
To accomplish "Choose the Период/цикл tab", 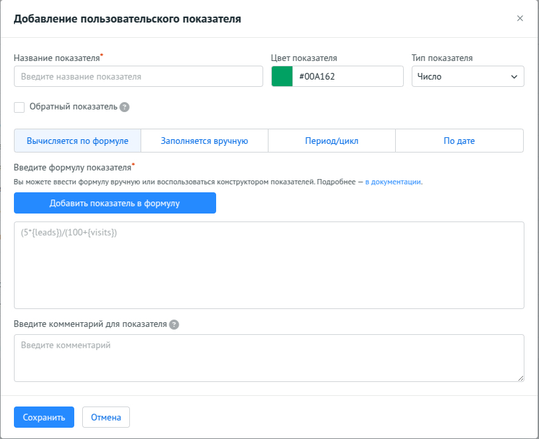I will pos(331,141).
